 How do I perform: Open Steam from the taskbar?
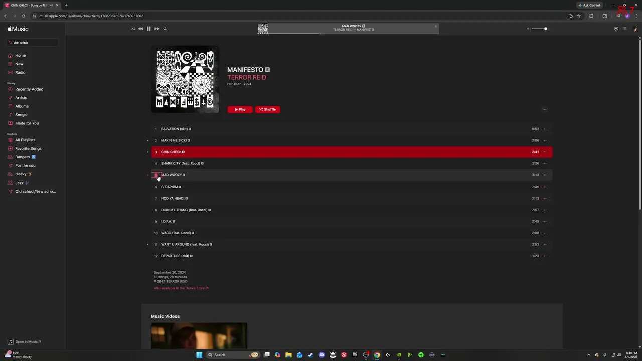pos(310,355)
